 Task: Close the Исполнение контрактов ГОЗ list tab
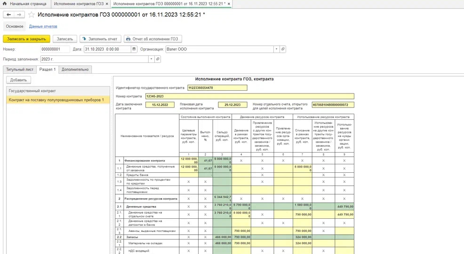[x=107, y=4]
